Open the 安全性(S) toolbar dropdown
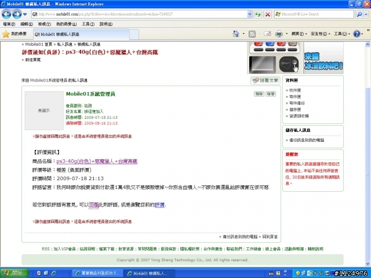Screen dimensions: 371x278 [x=320, y=34]
